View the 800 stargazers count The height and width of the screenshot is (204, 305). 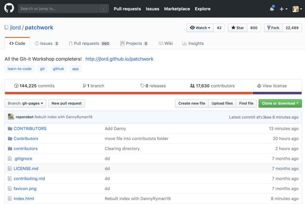tap(254, 28)
